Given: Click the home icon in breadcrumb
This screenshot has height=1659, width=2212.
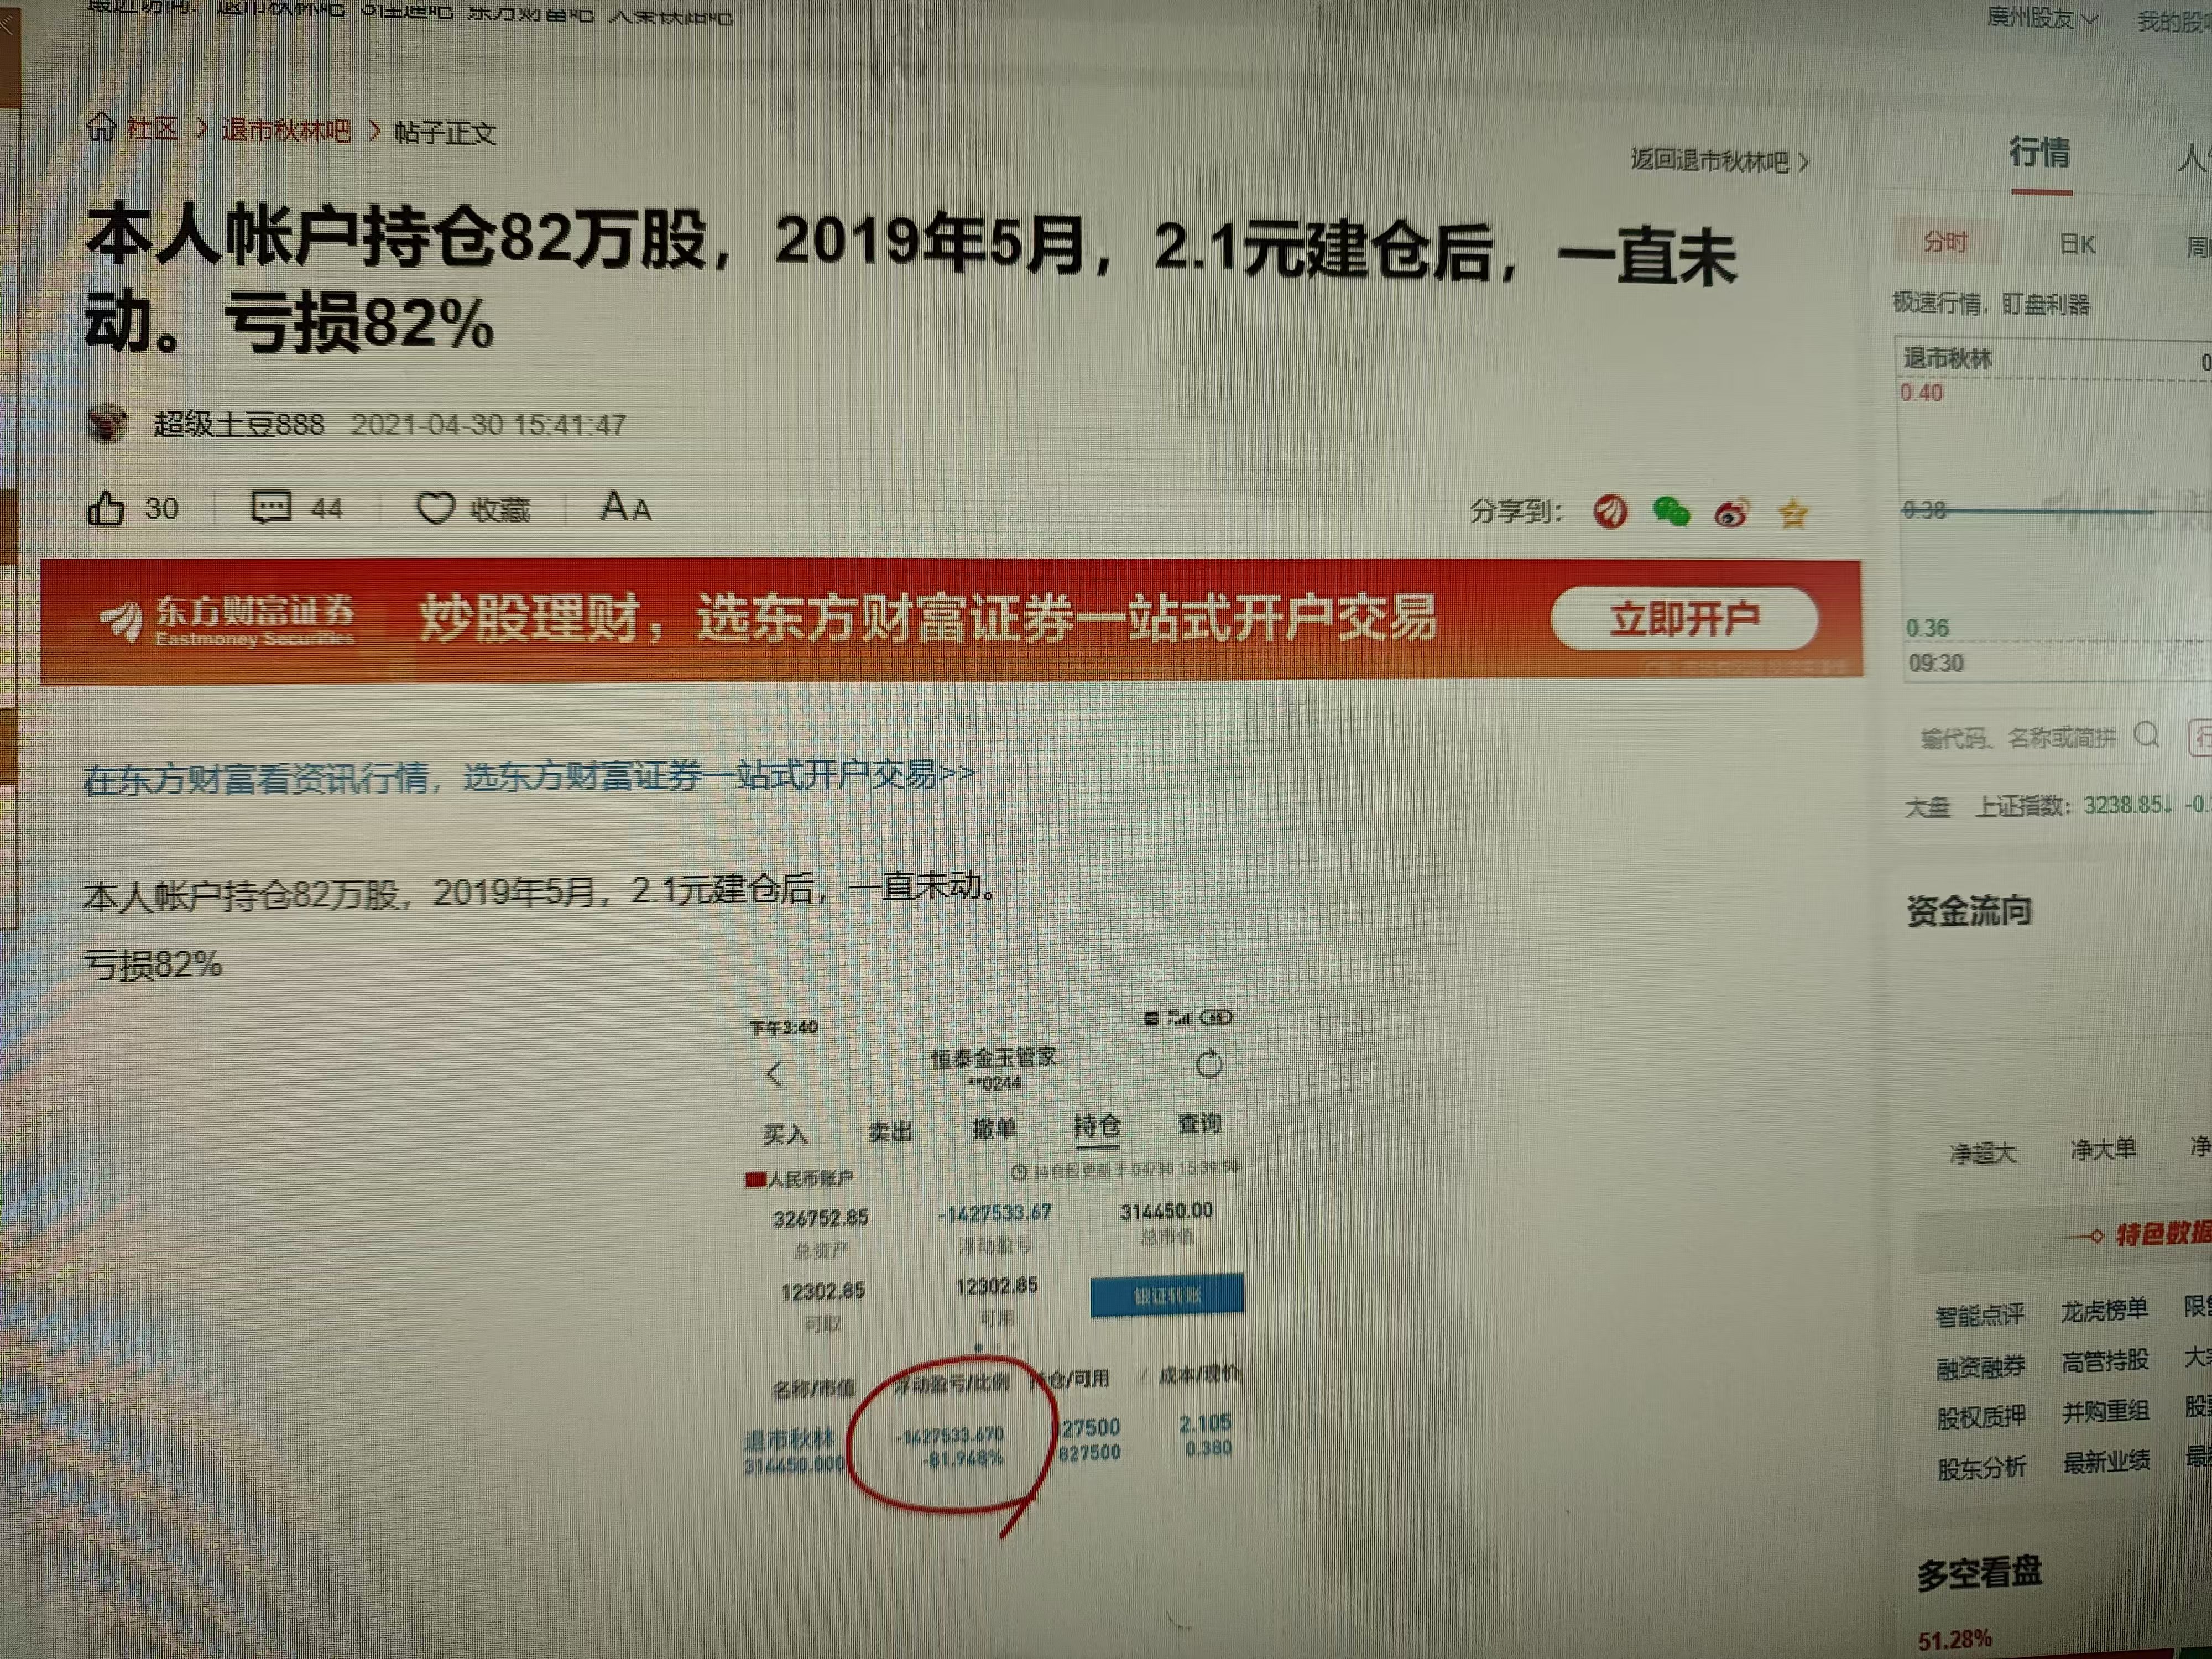Looking at the screenshot, I should click(x=101, y=127).
